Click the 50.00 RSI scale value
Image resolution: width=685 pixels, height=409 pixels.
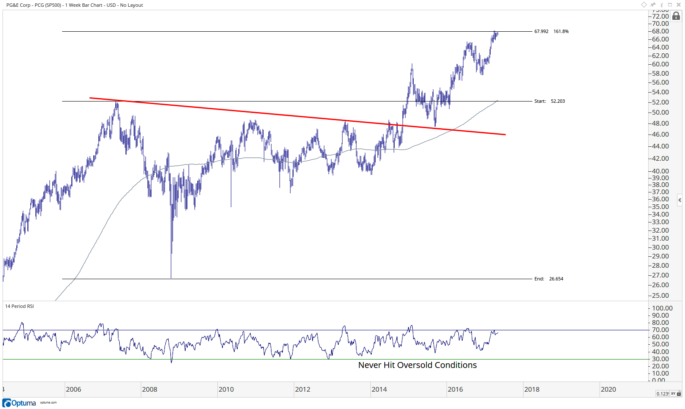tap(660, 344)
